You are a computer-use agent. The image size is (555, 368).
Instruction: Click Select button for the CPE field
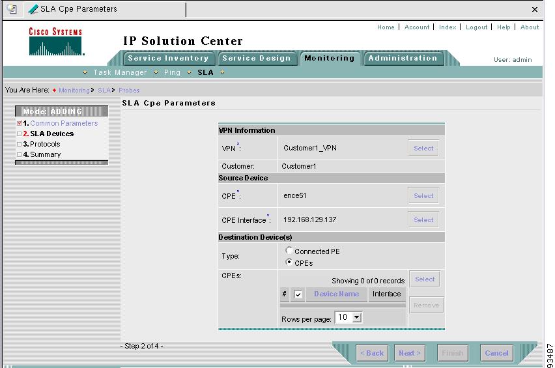point(423,195)
